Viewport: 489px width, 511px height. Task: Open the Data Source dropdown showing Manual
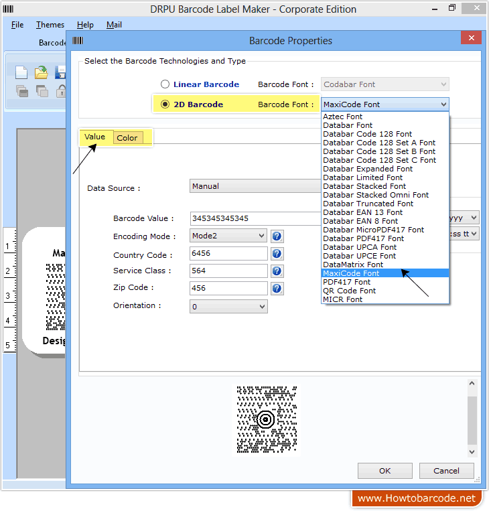click(x=255, y=186)
